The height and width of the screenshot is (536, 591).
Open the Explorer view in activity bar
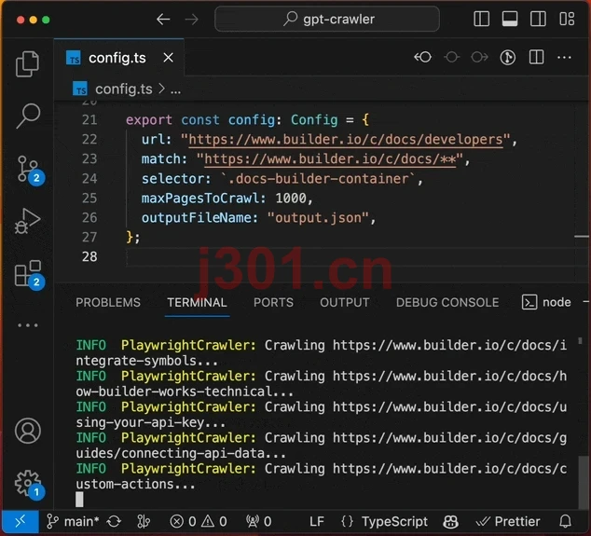pyautogui.click(x=28, y=64)
